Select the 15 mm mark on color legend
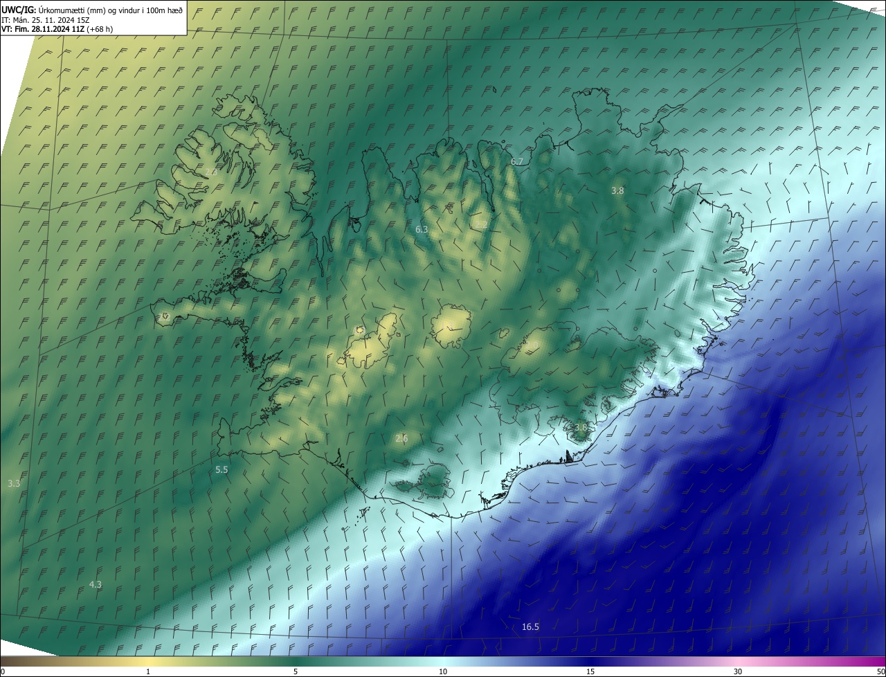This screenshot has width=886, height=677. click(x=590, y=671)
